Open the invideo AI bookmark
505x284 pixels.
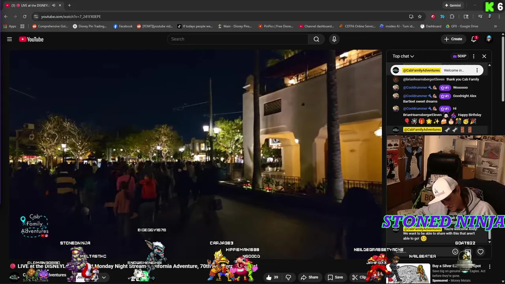(397, 26)
